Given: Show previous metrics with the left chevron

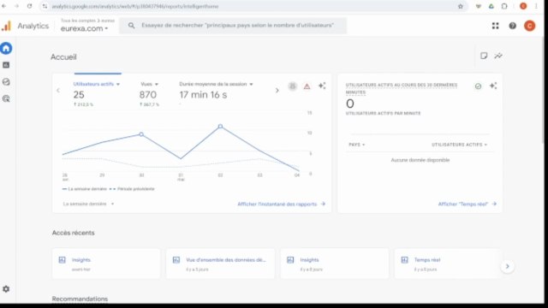Looking at the screenshot, I should pyautogui.click(x=58, y=91).
